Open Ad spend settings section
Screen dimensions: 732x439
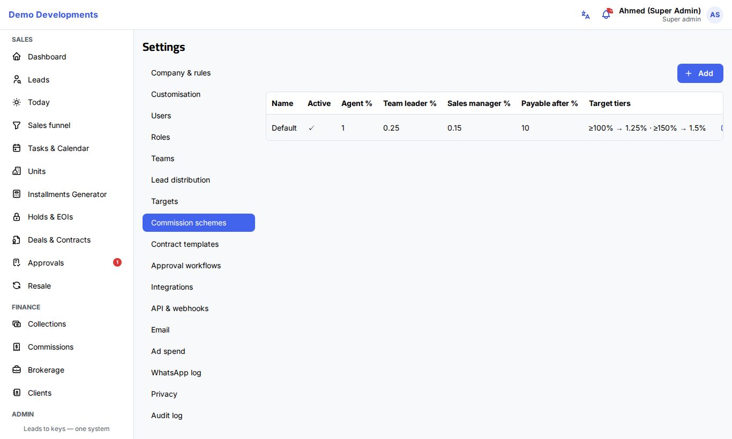coord(199,351)
